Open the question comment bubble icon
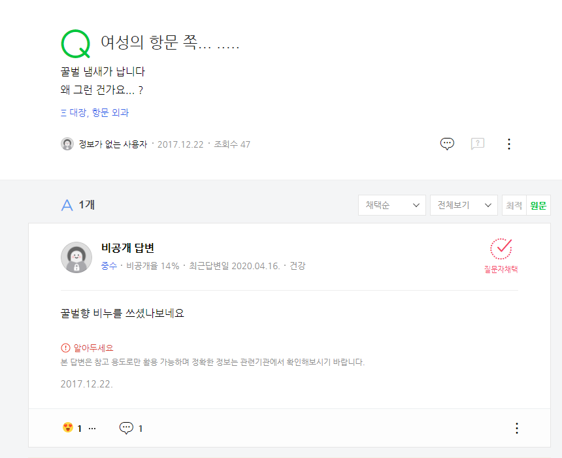This screenshot has height=458, width=562. [x=447, y=144]
